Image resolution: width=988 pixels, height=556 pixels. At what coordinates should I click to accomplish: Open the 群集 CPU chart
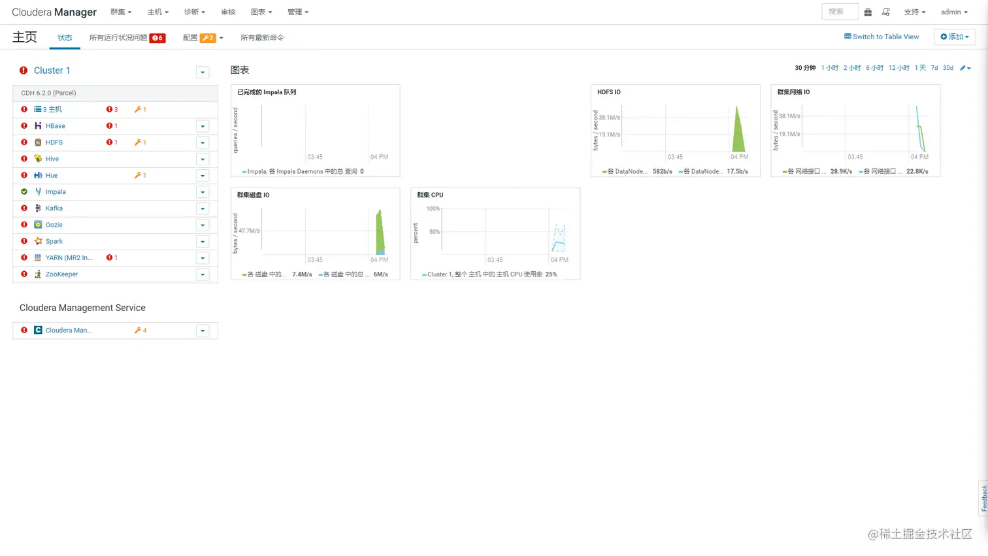click(495, 234)
